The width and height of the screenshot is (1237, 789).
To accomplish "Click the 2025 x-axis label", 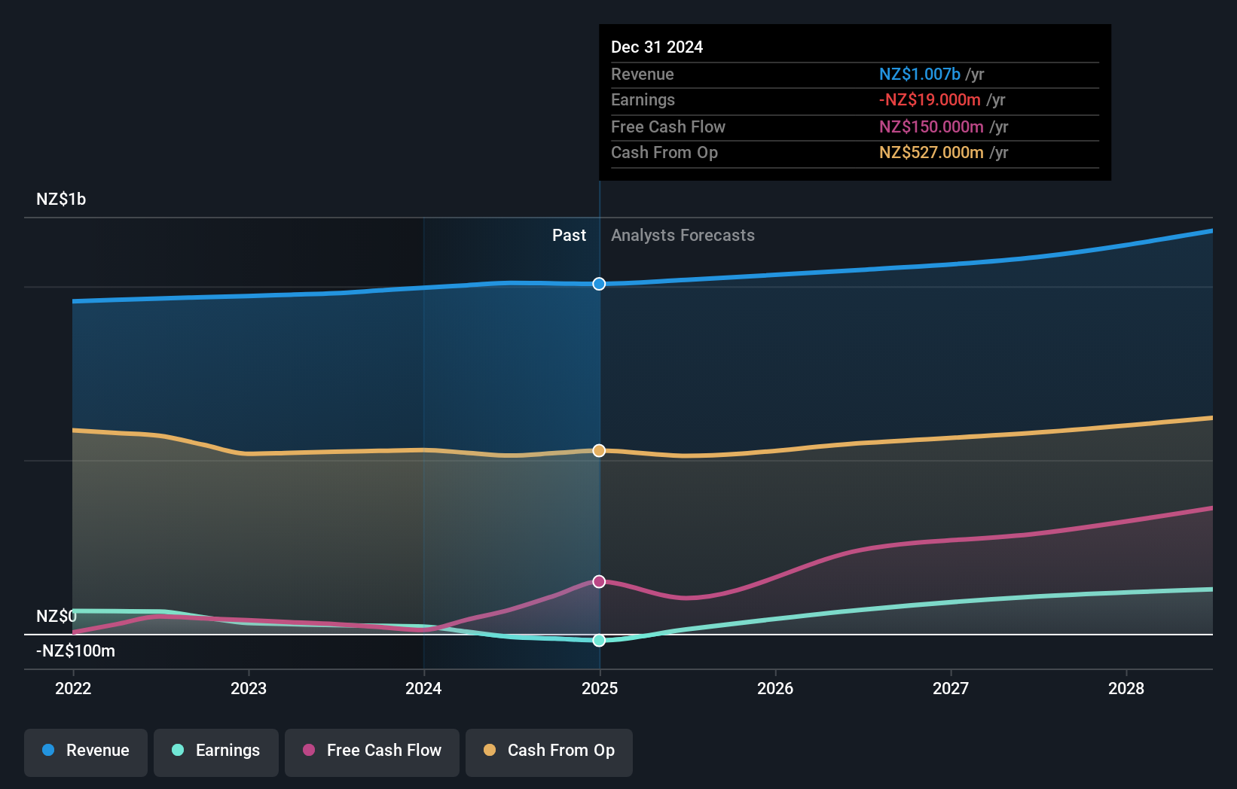I will (x=600, y=688).
